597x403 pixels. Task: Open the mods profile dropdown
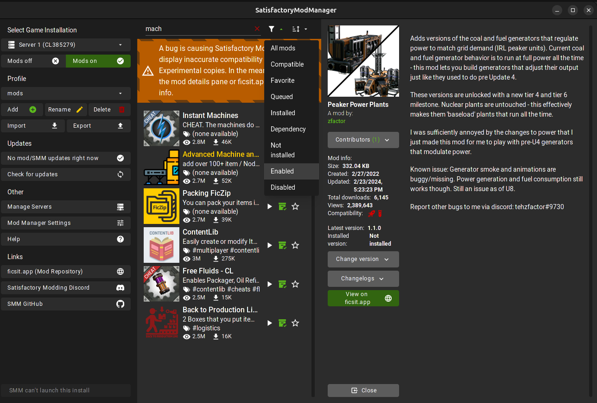click(66, 93)
